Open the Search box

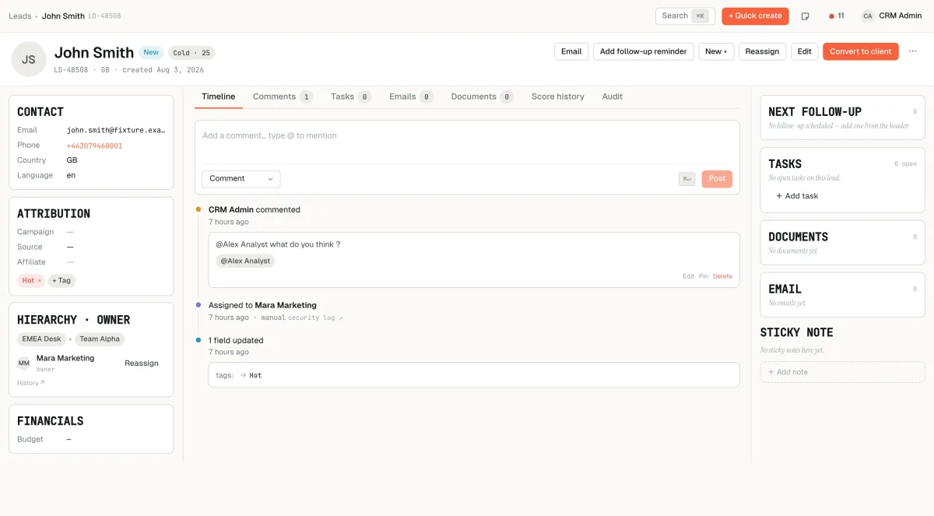pyautogui.click(x=685, y=16)
